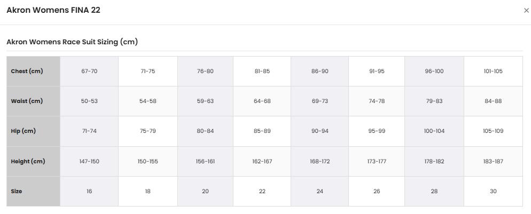This screenshot has width=531, height=214.
Task: Click chest measurement 101-105 cell
Action: [493, 72]
